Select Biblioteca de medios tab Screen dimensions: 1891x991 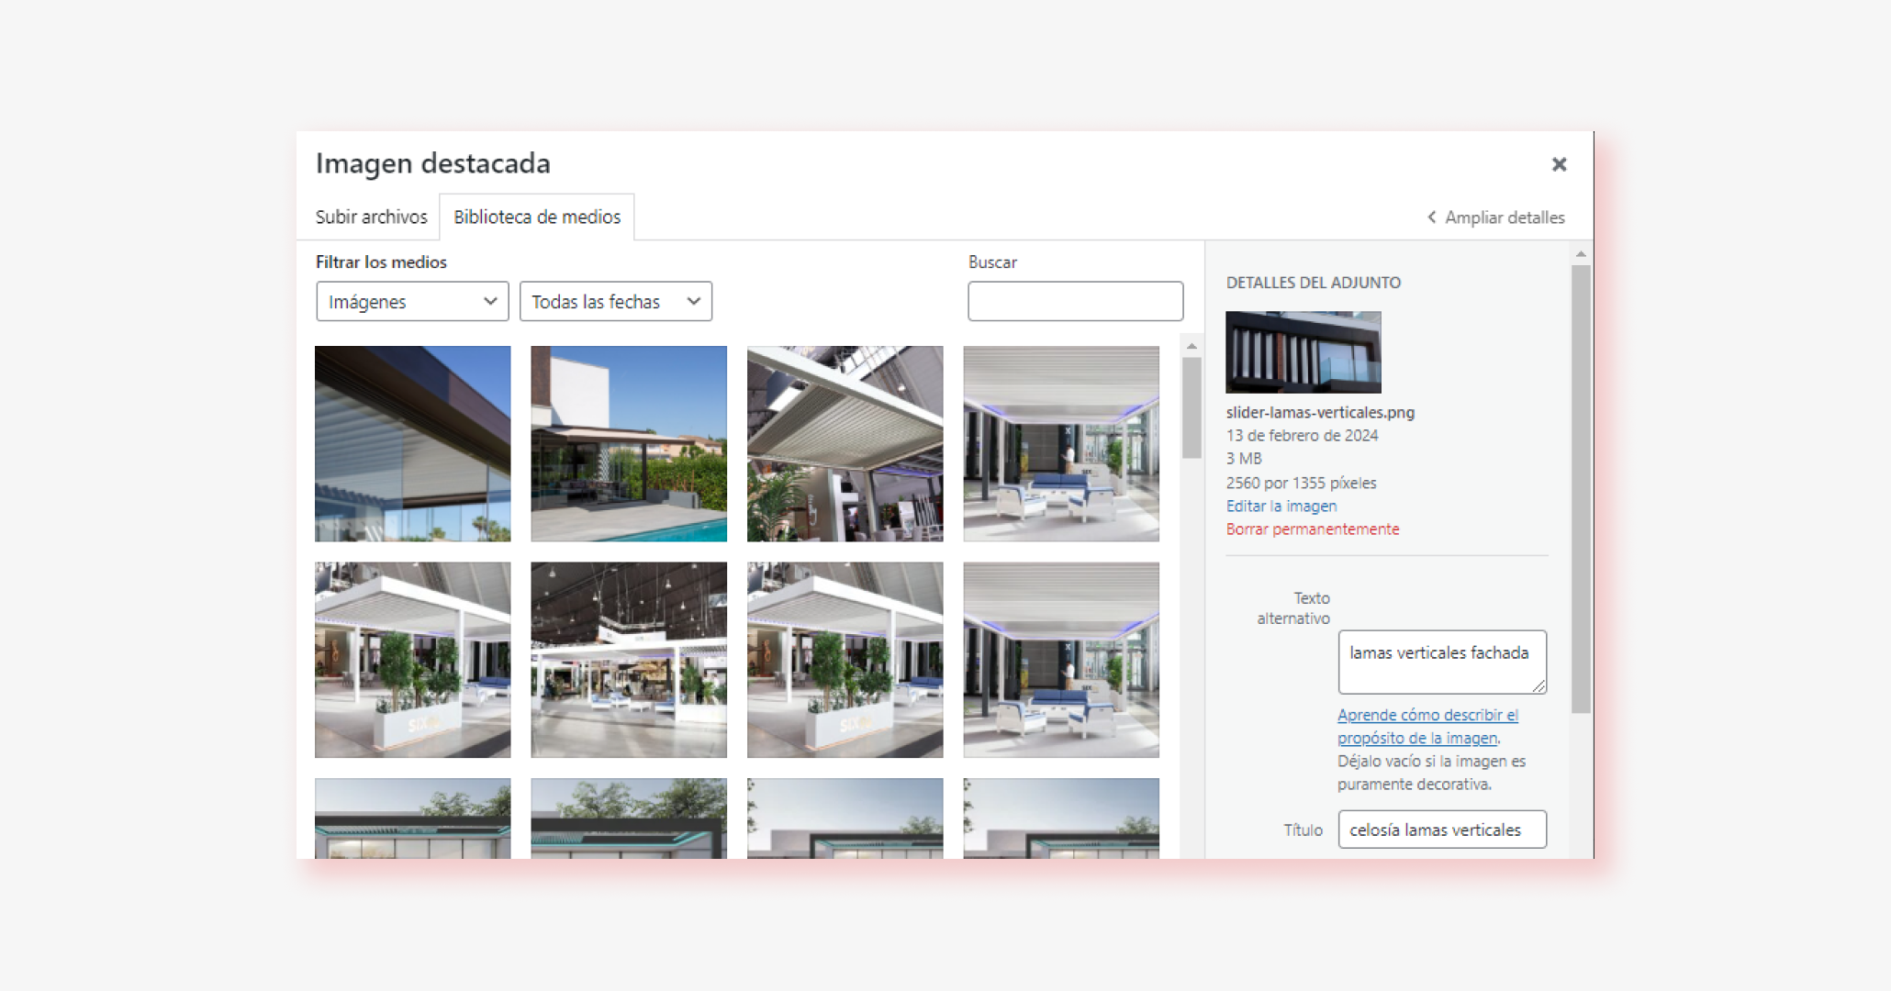coord(537,217)
